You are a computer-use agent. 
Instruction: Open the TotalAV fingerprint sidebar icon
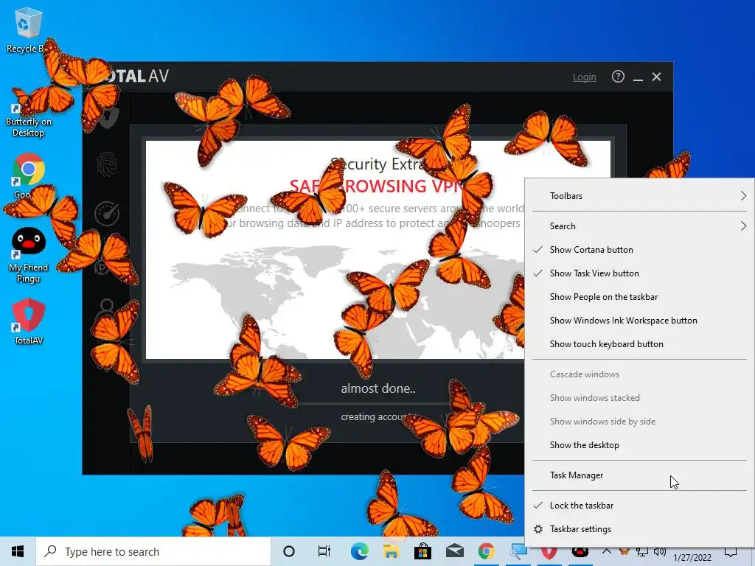click(x=107, y=164)
